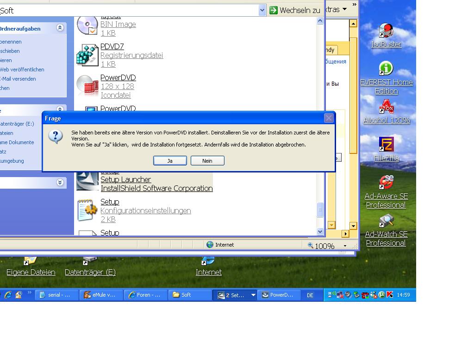Image resolution: width=474 pixels, height=356 pixels.
Task: Select the Setup Konfigurationseinstellungen file icon
Action: point(87,210)
